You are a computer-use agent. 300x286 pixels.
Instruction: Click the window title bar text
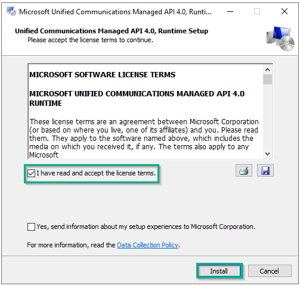[x=115, y=12]
